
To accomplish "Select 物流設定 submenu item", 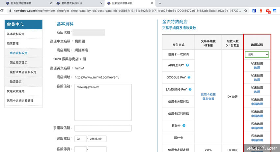I will [x=23, y=81].
